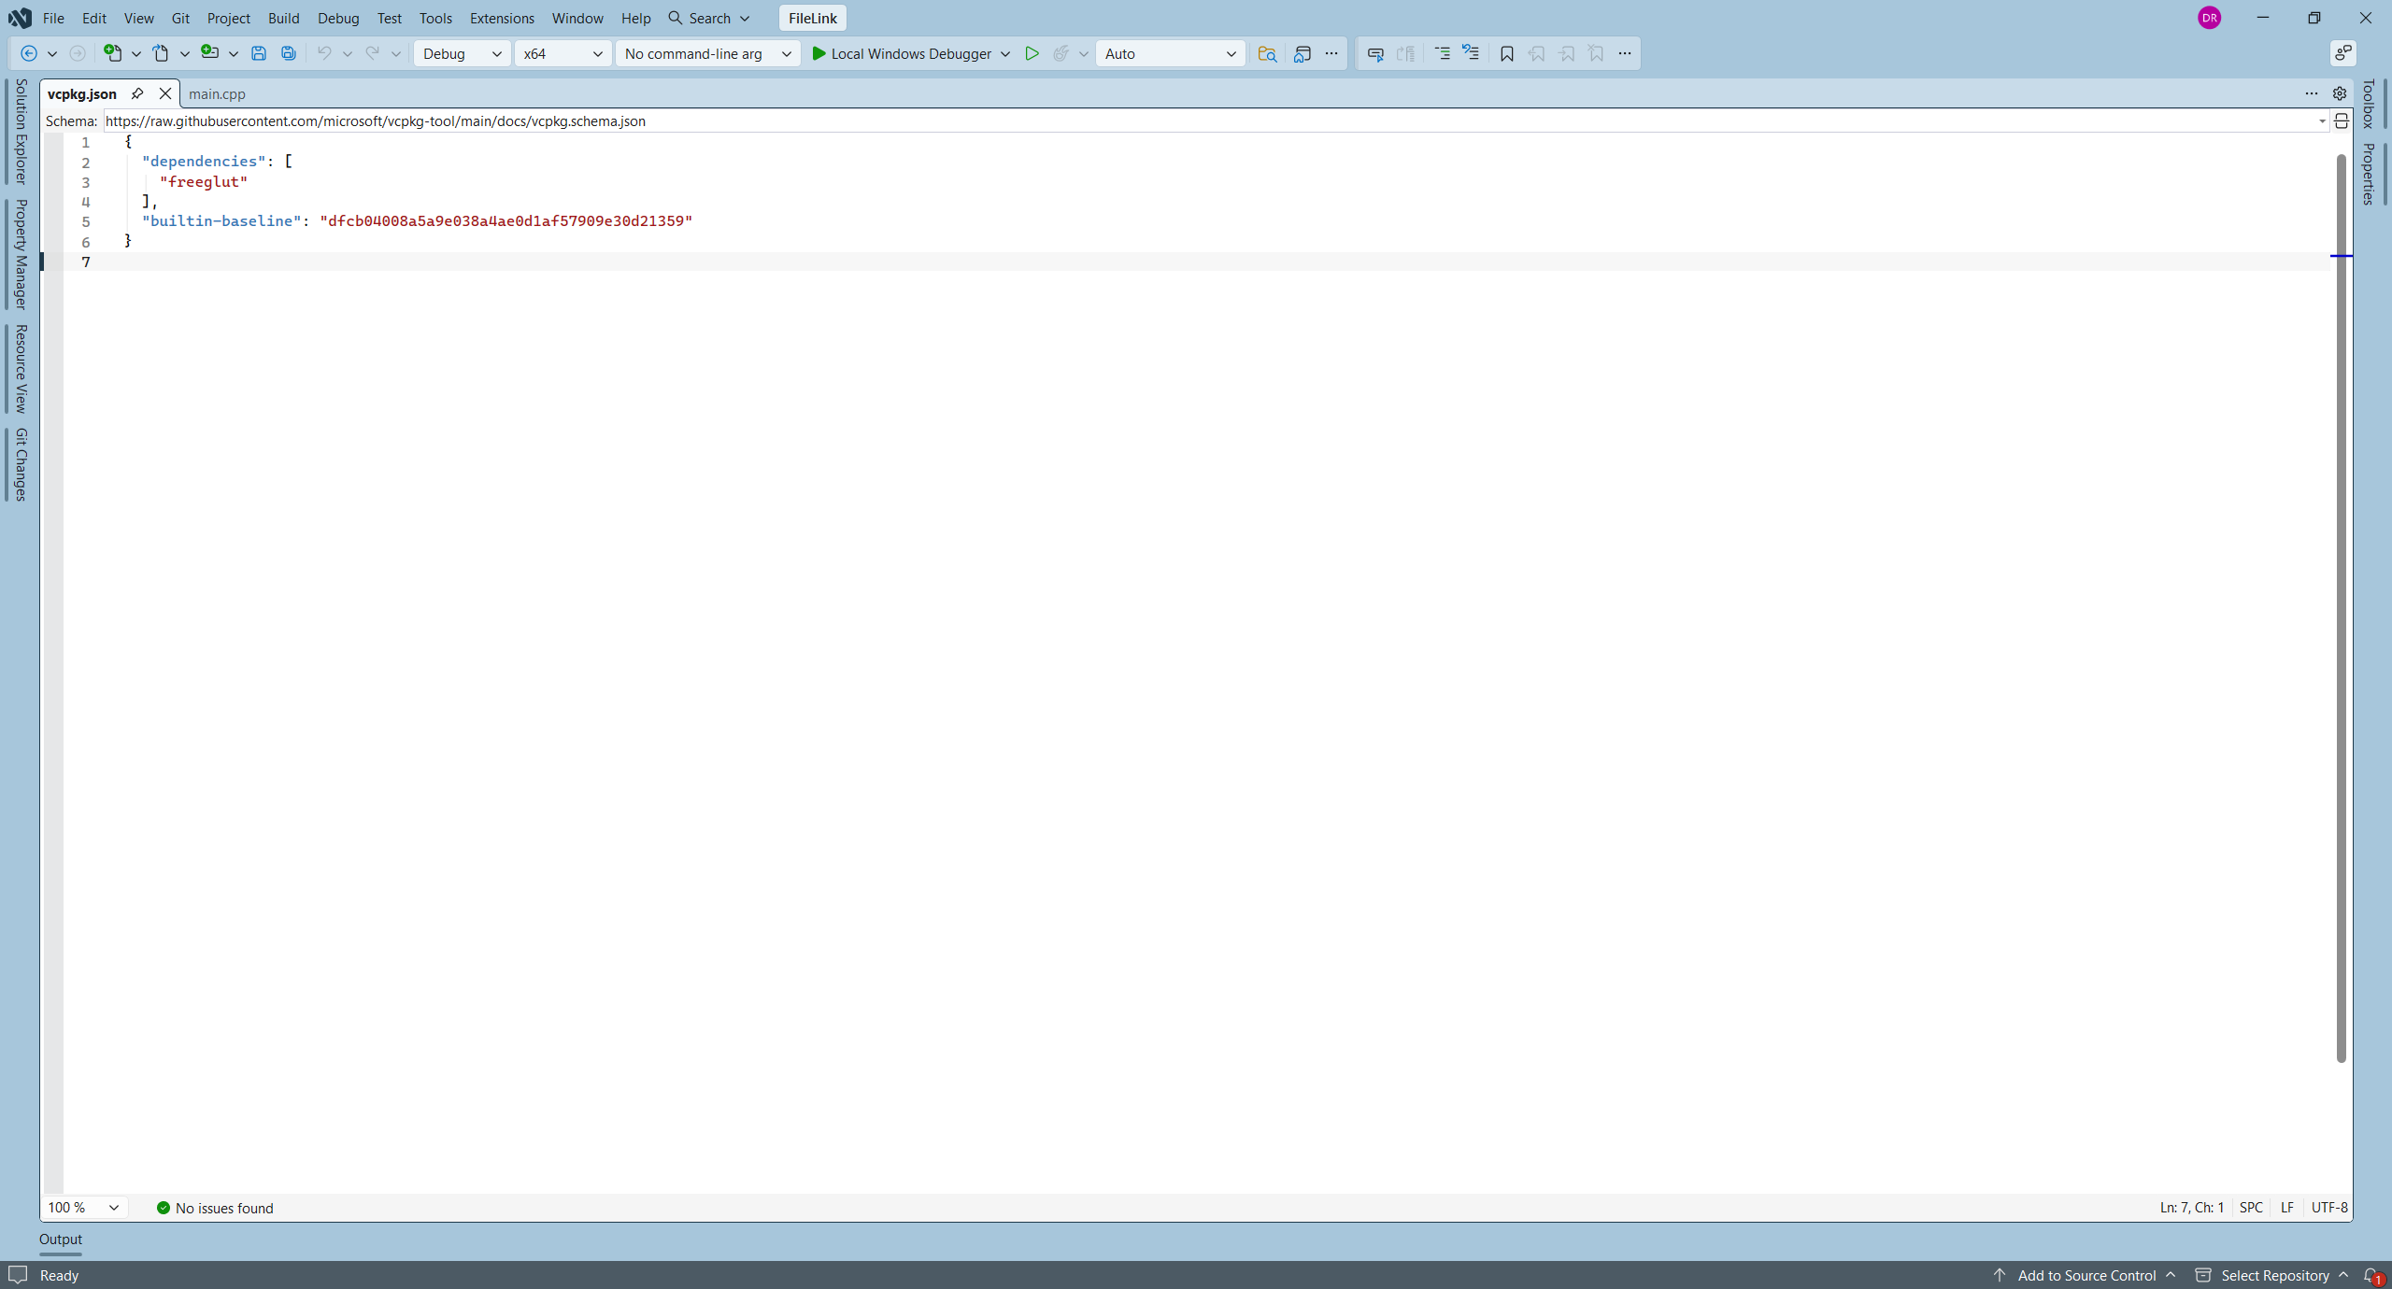Click the Display Quick Info toolbar icon
The height and width of the screenshot is (1289, 2392).
(x=1375, y=54)
